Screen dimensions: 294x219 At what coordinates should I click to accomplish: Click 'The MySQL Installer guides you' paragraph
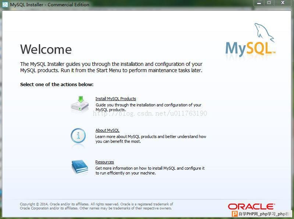pyautogui.click(x=111, y=67)
